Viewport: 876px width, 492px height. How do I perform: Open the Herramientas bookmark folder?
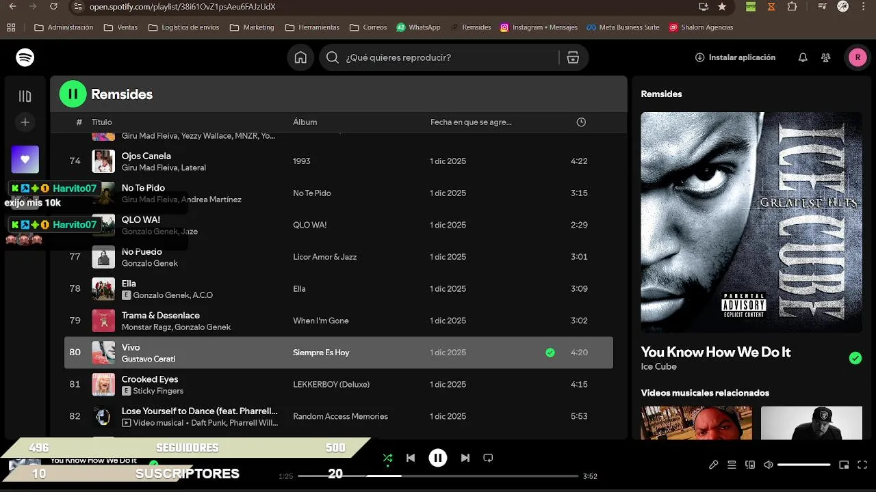click(x=312, y=27)
